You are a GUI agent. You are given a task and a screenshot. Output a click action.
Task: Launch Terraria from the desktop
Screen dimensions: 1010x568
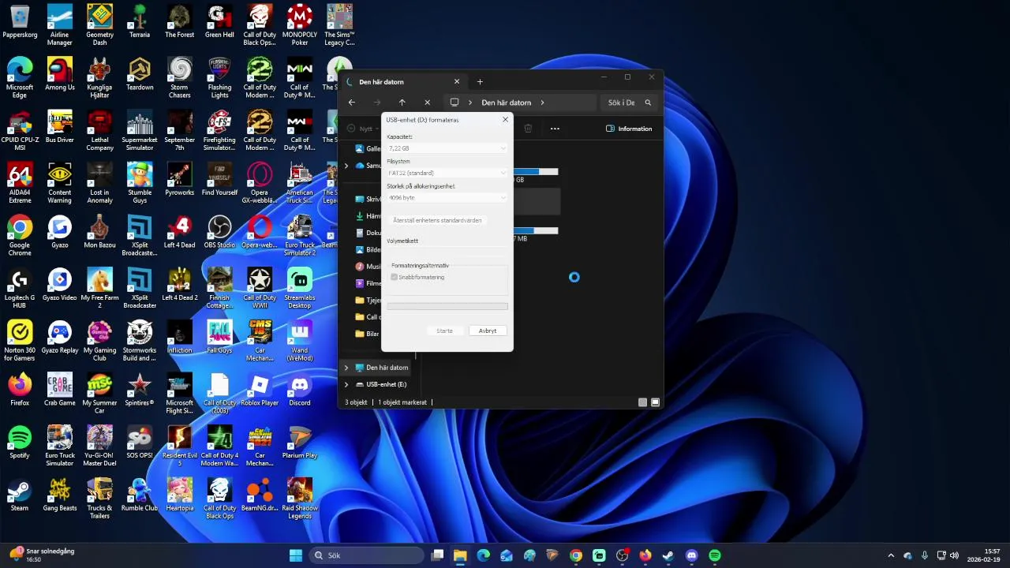tap(140, 22)
